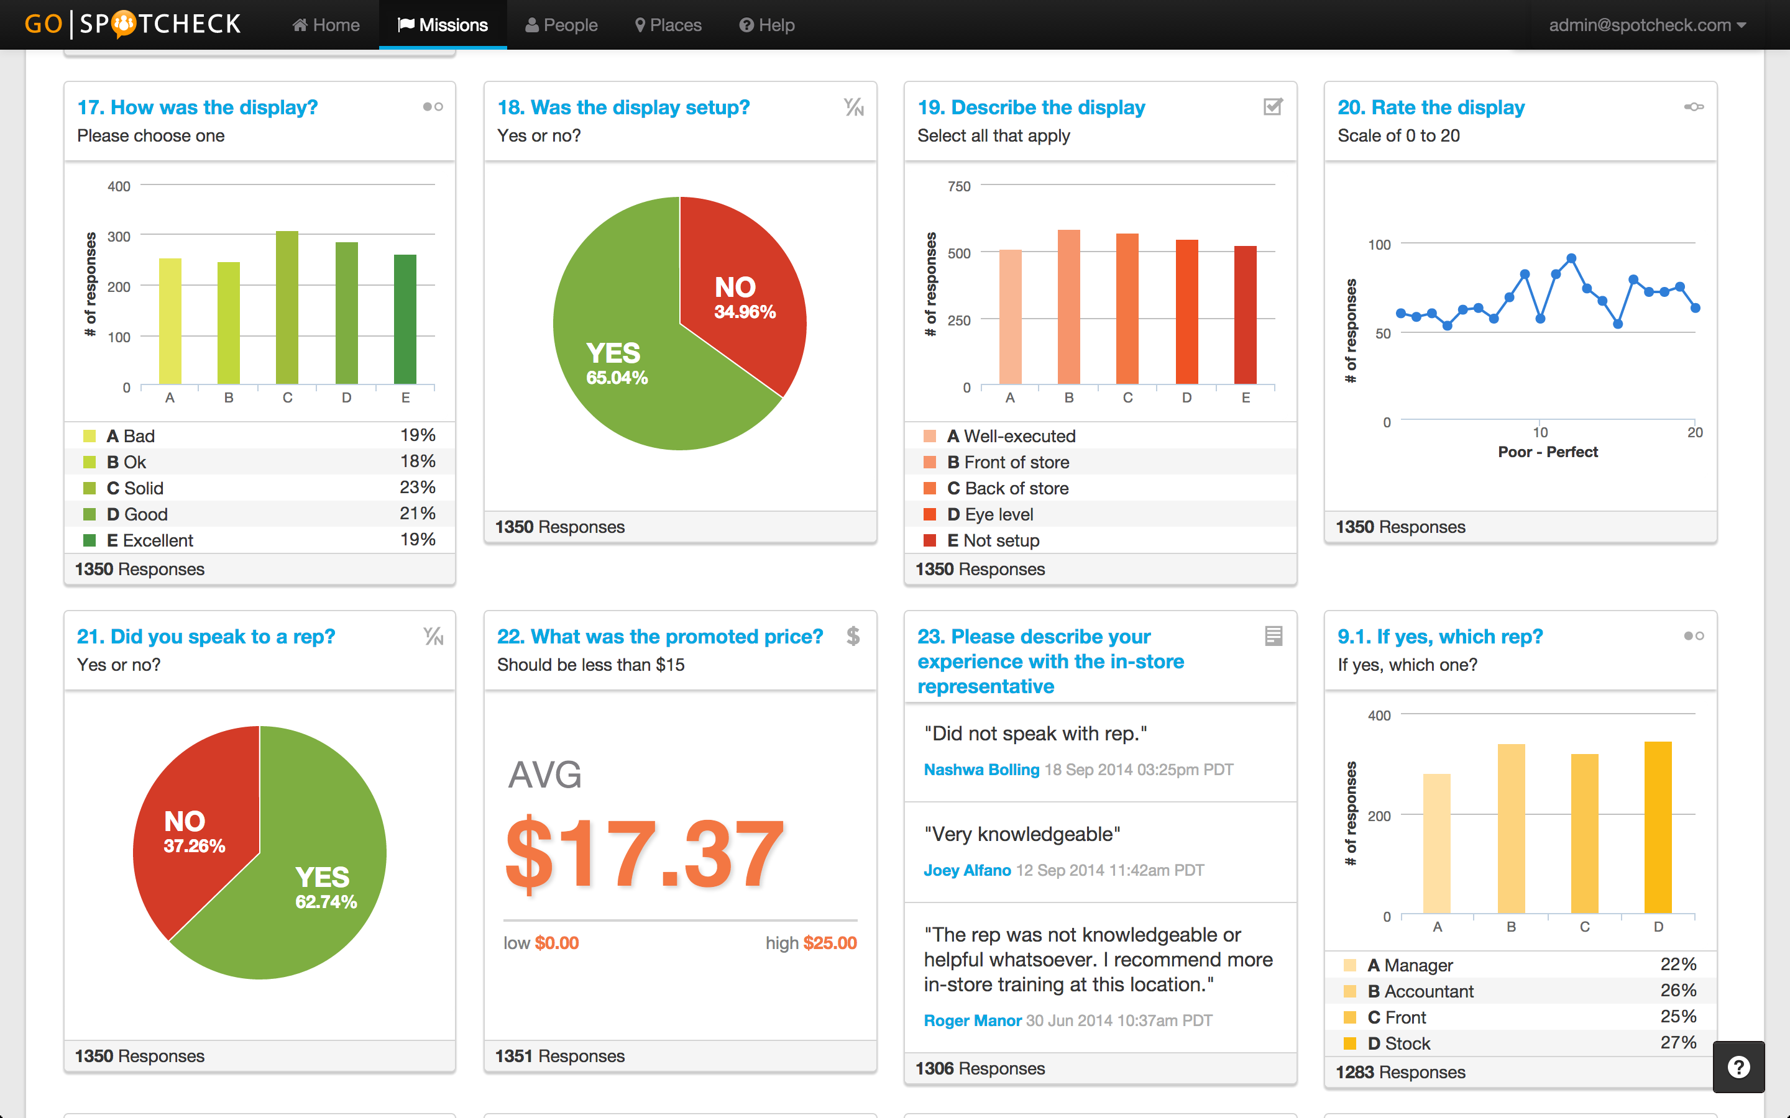Open the help question mark button

pyautogui.click(x=1738, y=1066)
